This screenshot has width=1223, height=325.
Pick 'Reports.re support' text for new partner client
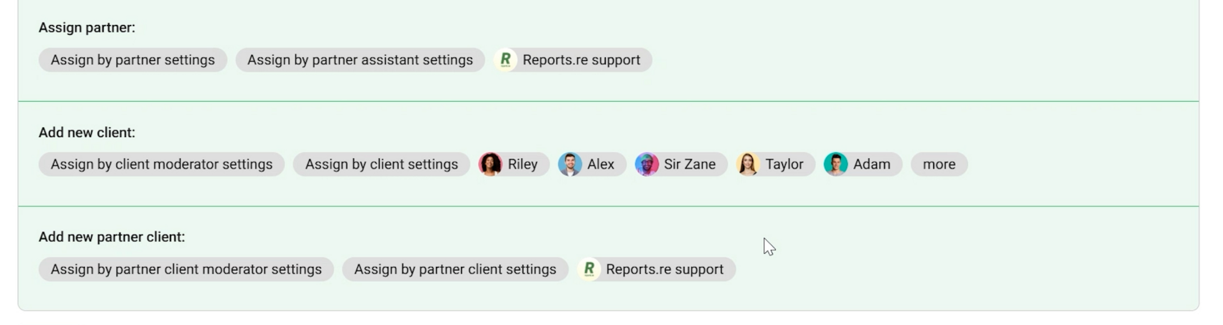click(665, 269)
